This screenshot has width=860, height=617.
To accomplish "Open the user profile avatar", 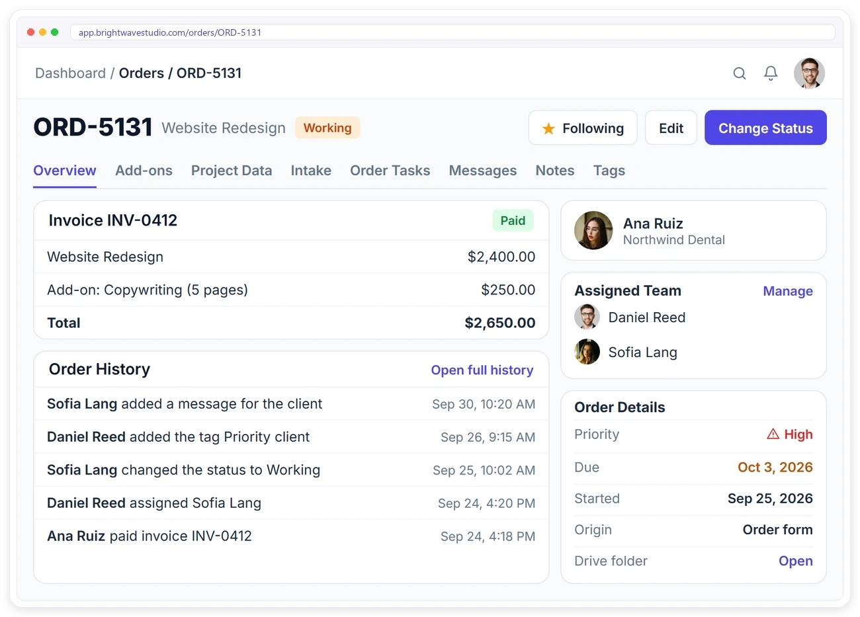I will tap(809, 73).
